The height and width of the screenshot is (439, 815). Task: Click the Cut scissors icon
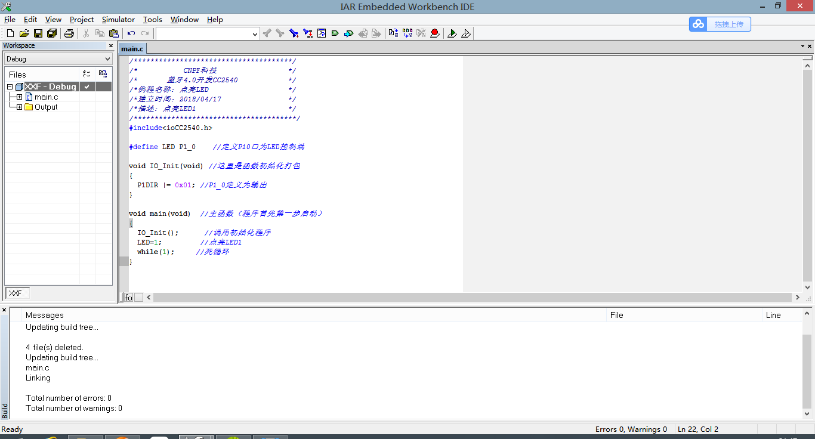(87, 33)
